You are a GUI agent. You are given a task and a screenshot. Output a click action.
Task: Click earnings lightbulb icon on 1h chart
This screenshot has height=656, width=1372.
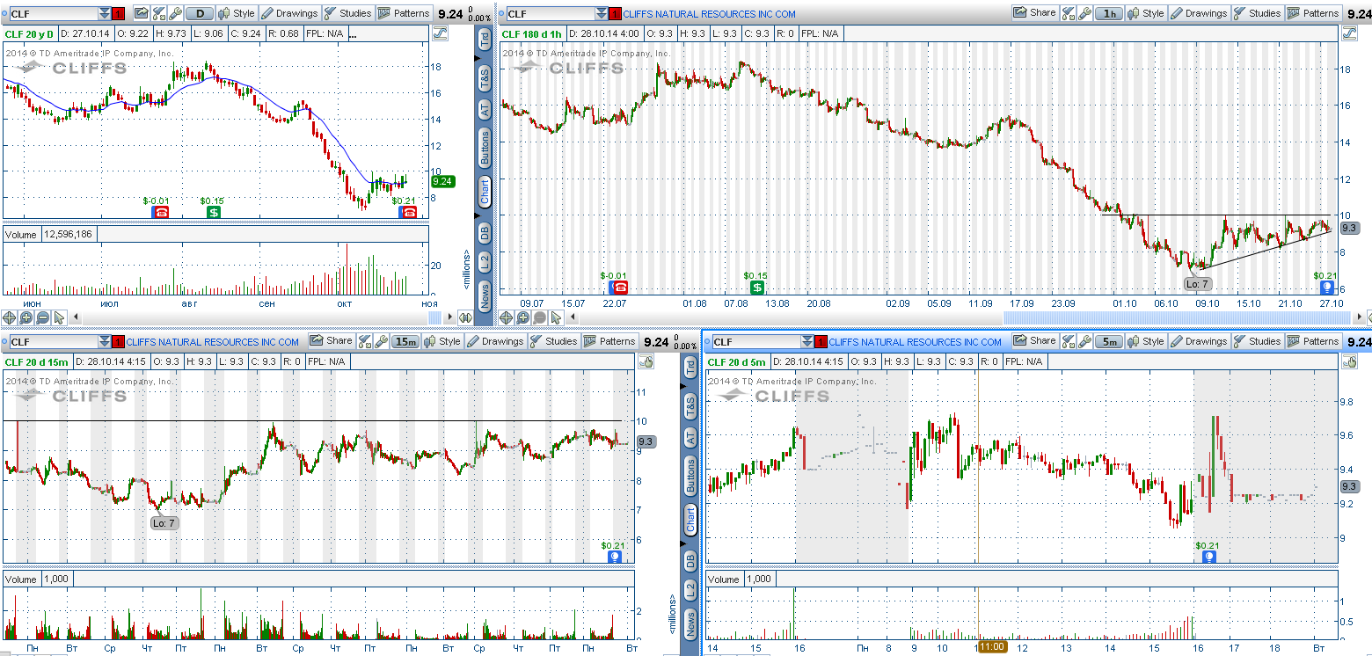click(1325, 288)
